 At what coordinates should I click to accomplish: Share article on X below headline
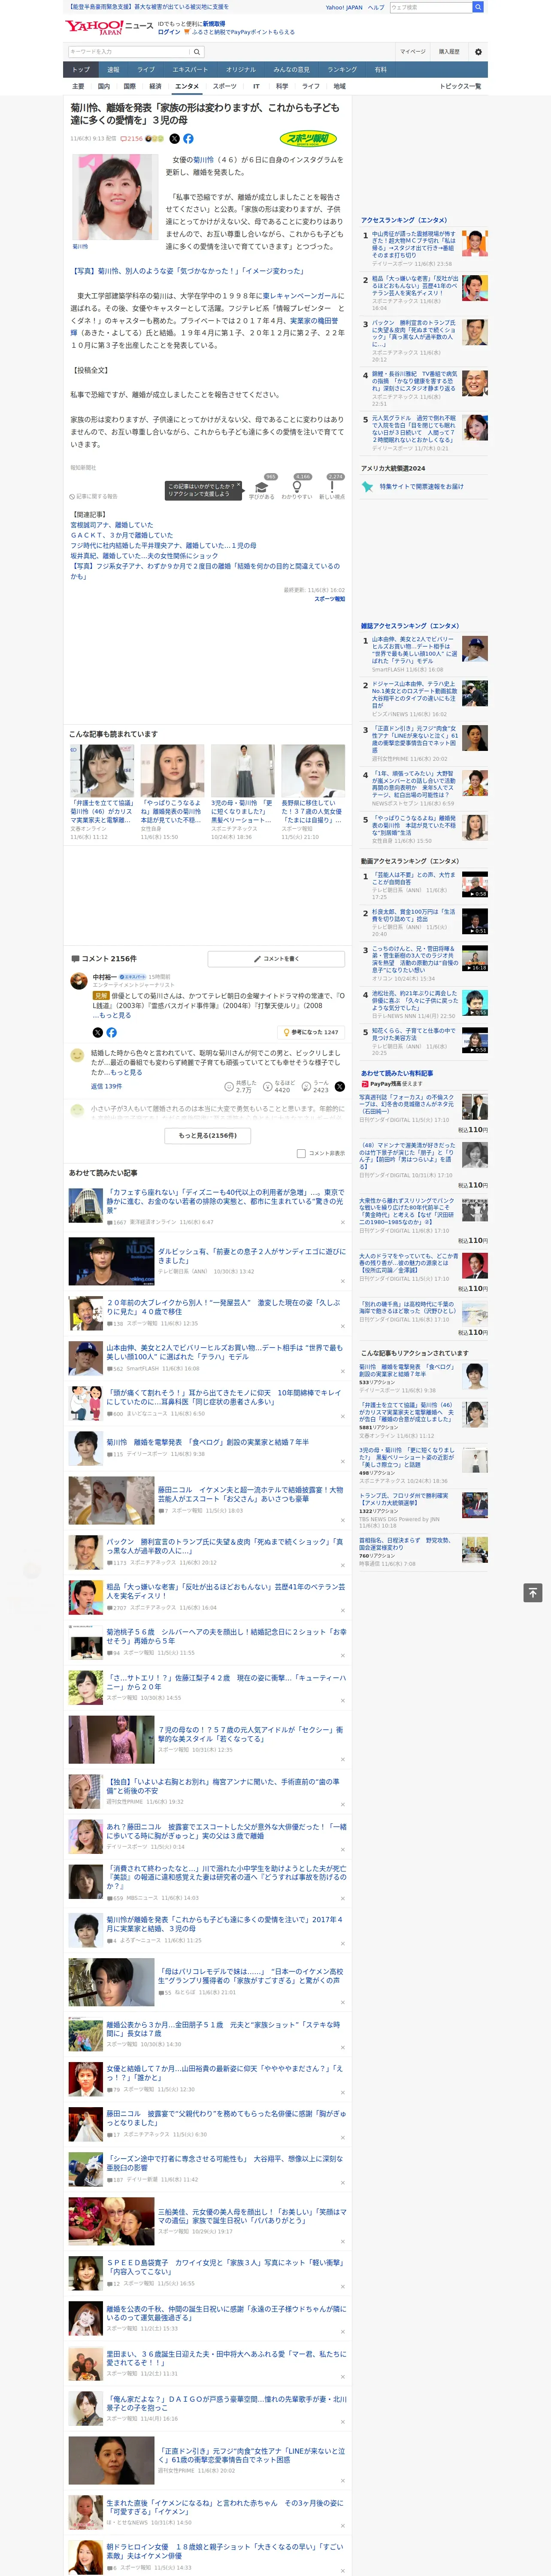(x=175, y=139)
